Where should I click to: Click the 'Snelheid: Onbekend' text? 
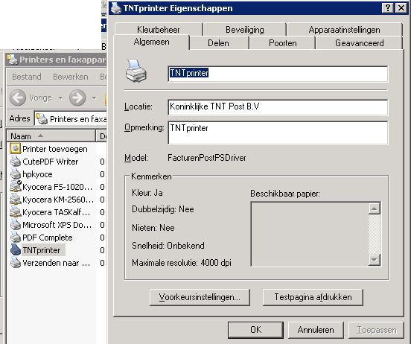168,246
